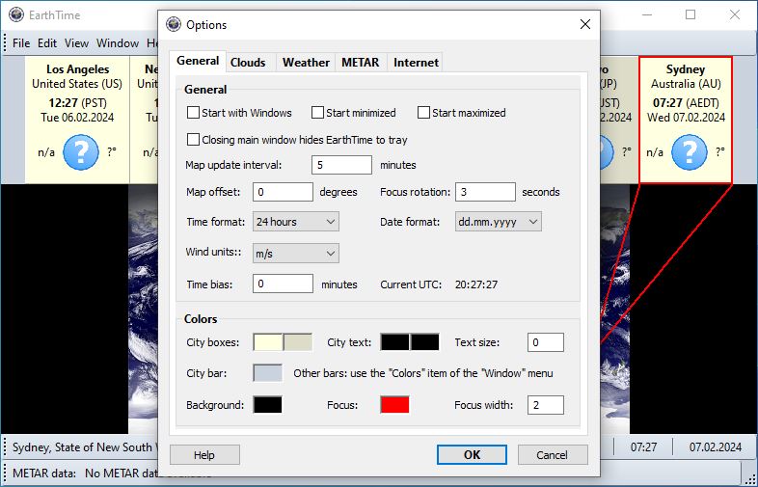Pick the first City text color swatch
This screenshot has height=487, width=758.
point(395,342)
